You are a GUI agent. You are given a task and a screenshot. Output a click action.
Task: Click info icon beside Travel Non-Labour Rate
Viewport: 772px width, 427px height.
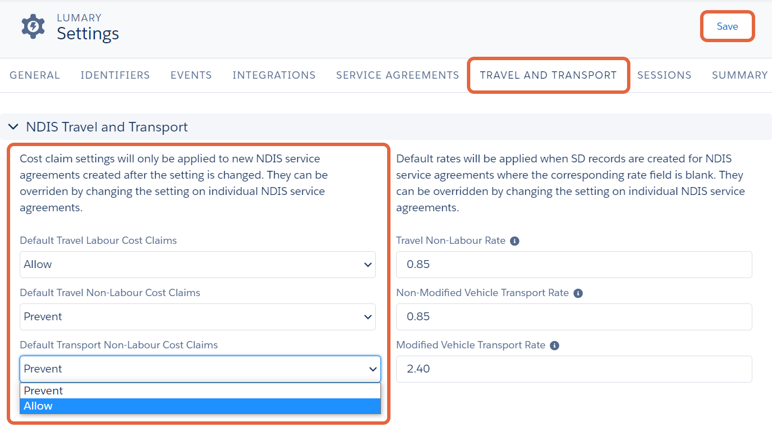515,241
